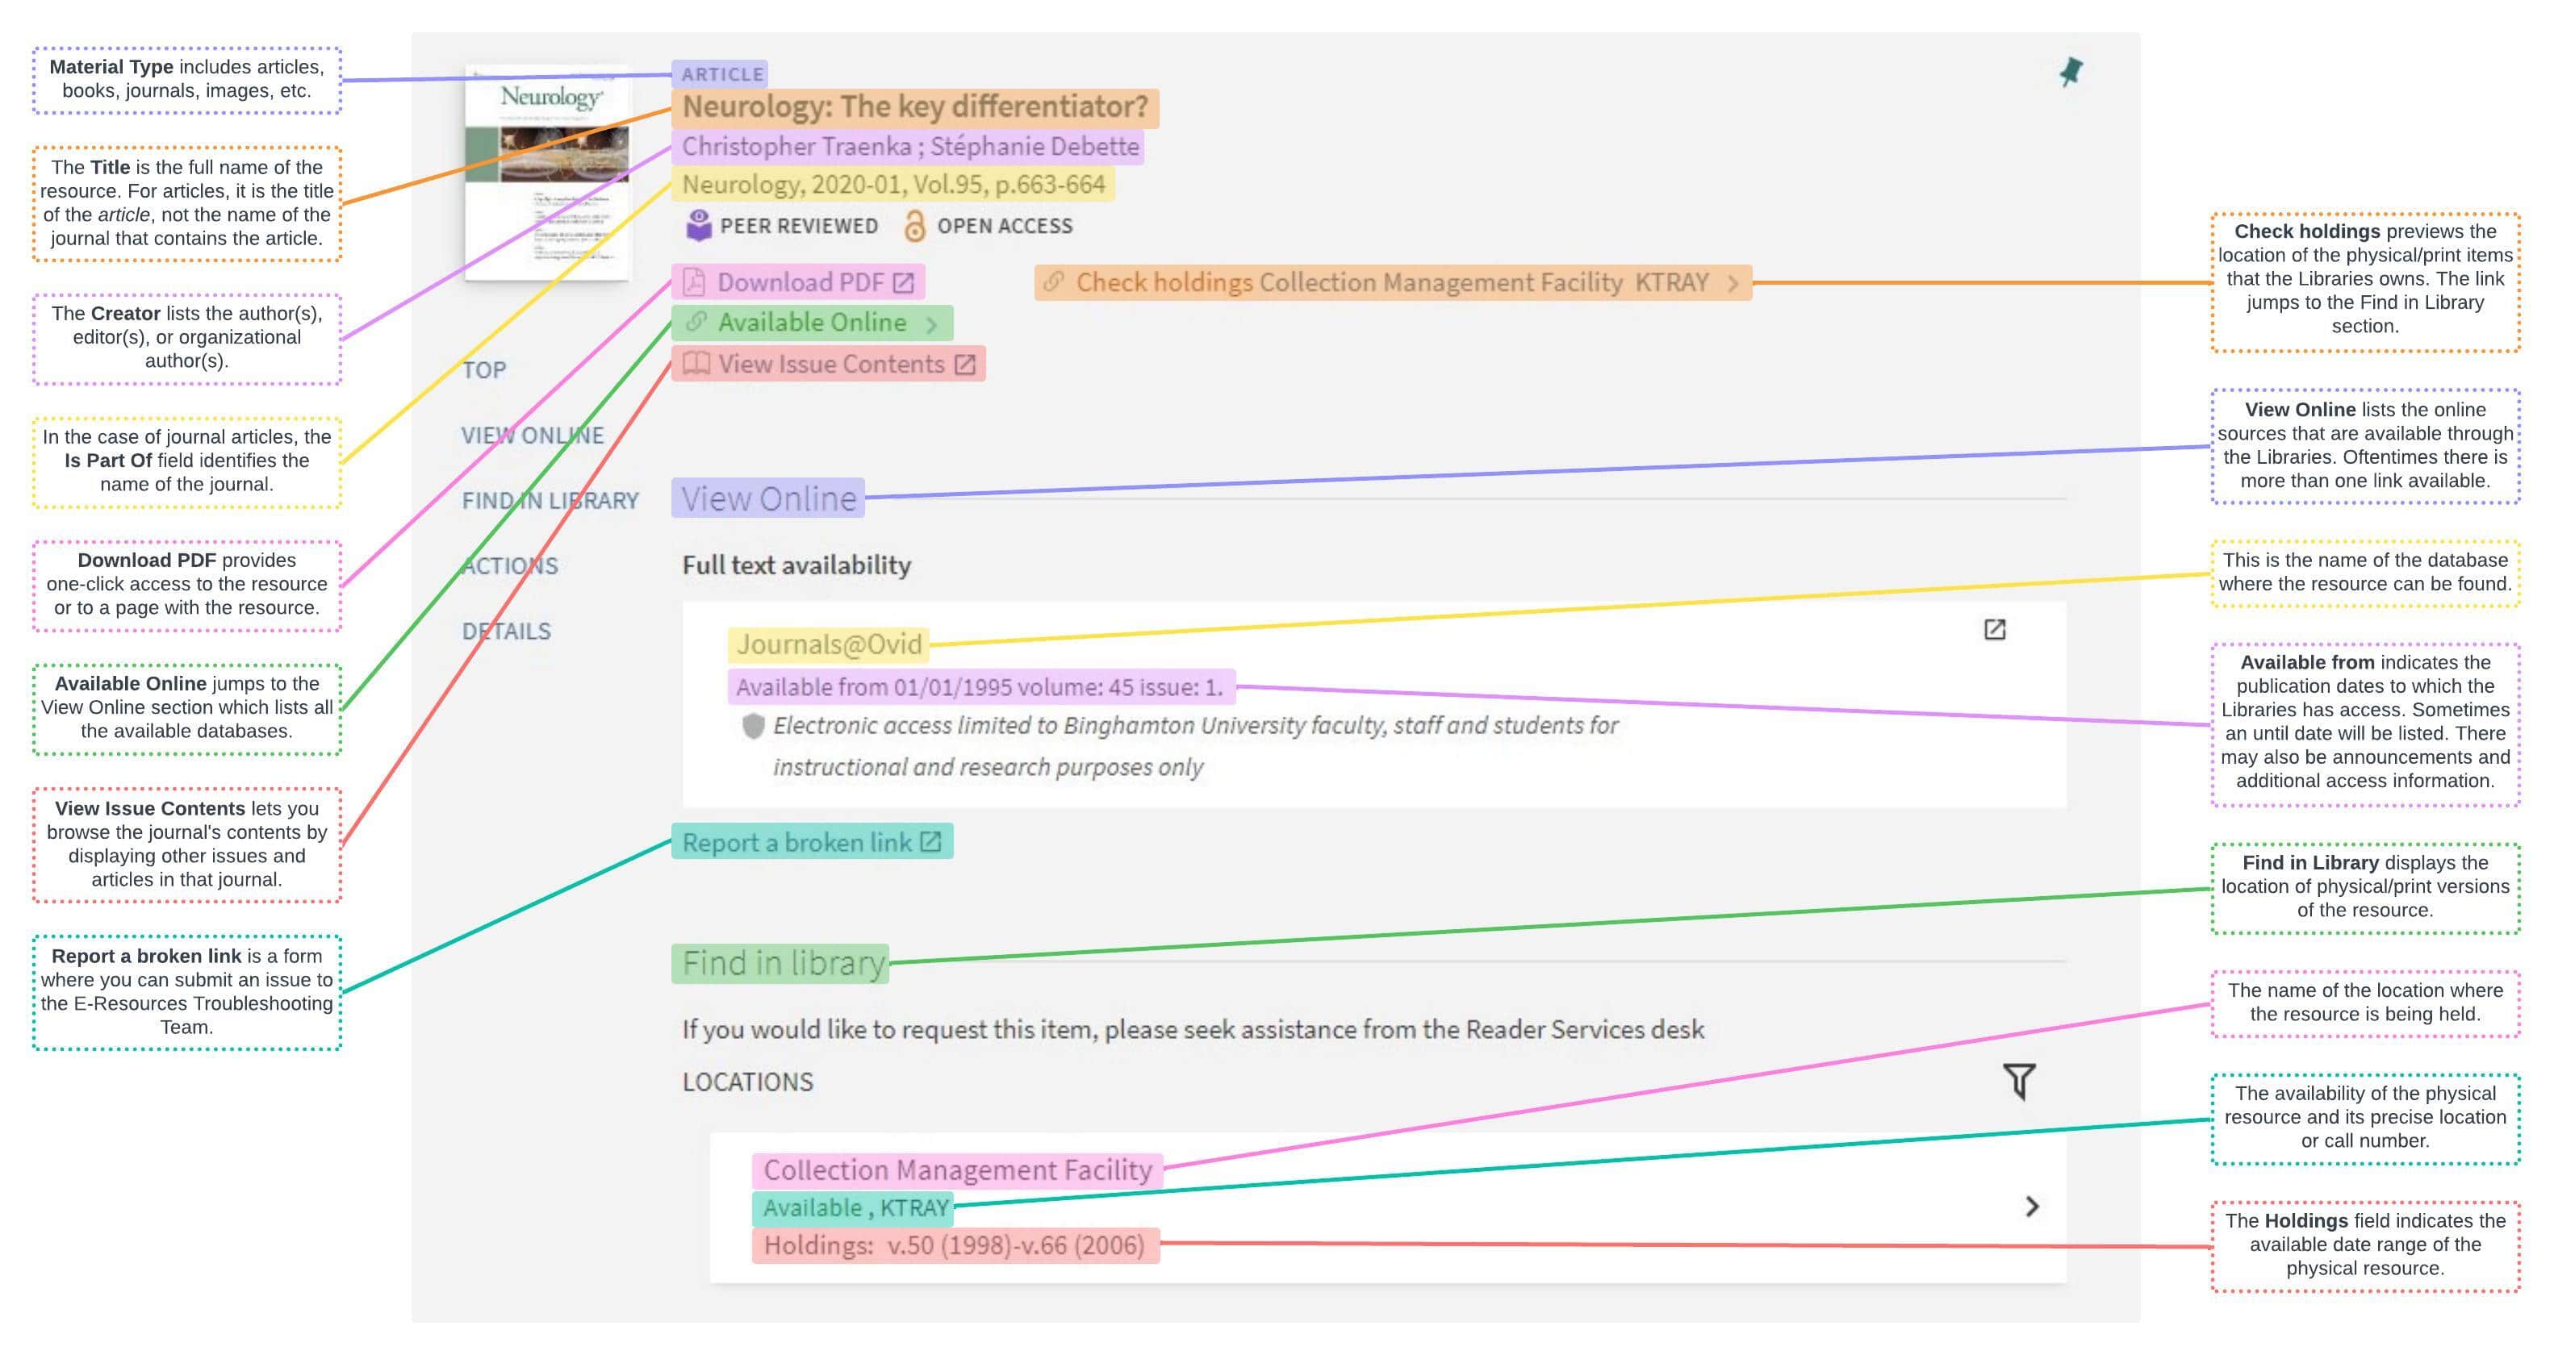
Task: Expand Collection Management Facility location chevron
Action: tap(2032, 1207)
